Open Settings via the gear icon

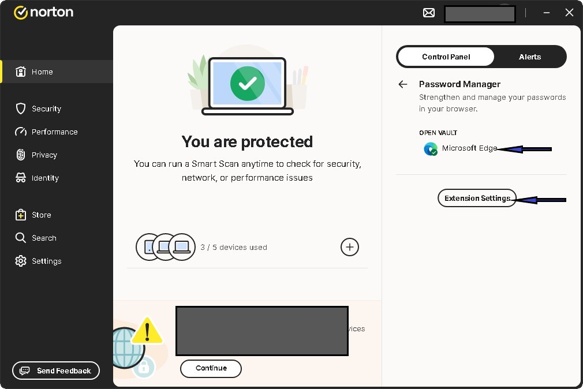click(x=21, y=261)
